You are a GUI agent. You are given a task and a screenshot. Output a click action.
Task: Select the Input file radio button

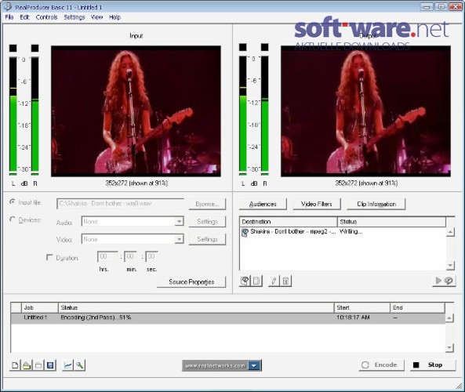point(13,201)
